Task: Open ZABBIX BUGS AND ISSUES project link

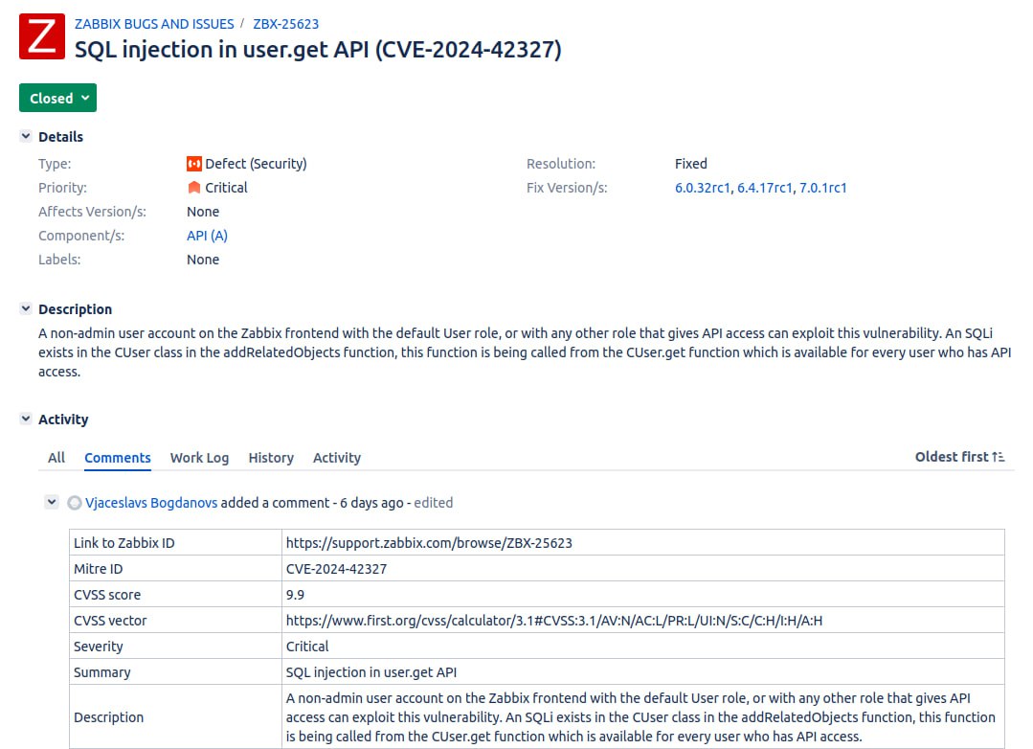Action: coord(154,24)
